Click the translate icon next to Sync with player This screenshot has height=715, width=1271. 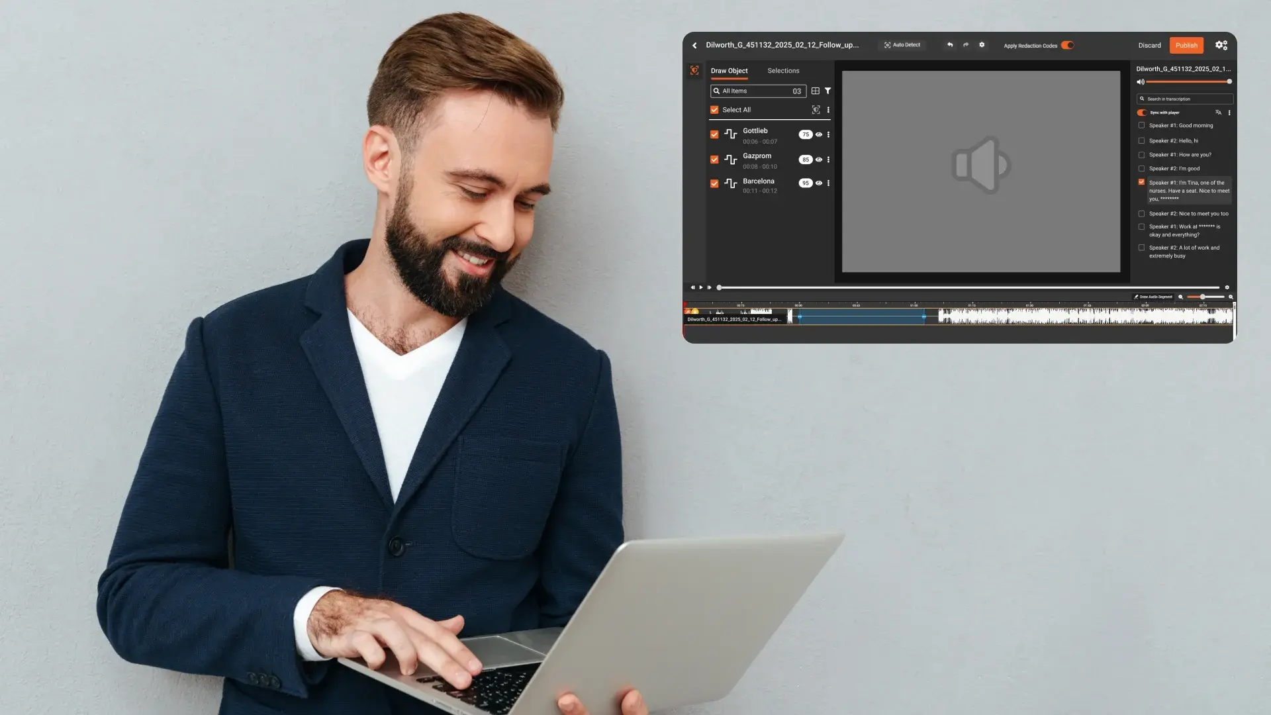click(1218, 113)
